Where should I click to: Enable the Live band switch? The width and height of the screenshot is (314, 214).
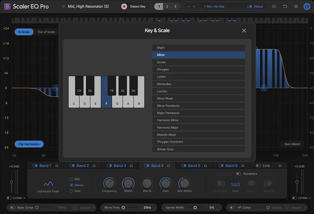pos(258,166)
